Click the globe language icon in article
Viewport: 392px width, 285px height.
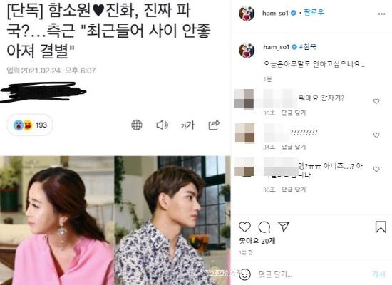click(137, 125)
